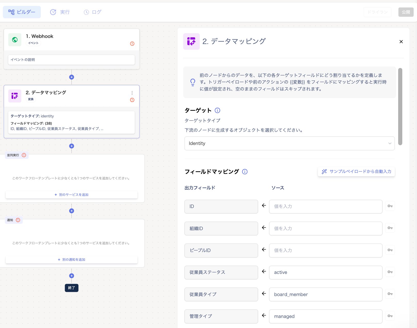Click the 終了 end node
The width and height of the screenshot is (417, 328).
[x=71, y=288]
